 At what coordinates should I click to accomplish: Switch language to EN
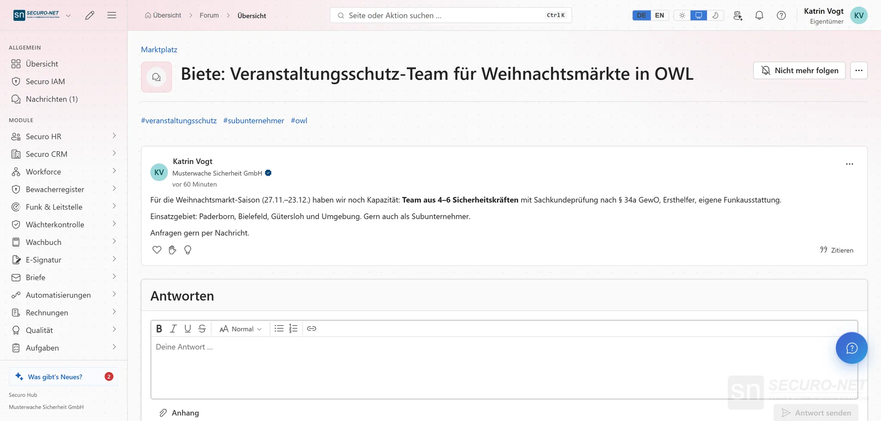click(x=659, y=15)
